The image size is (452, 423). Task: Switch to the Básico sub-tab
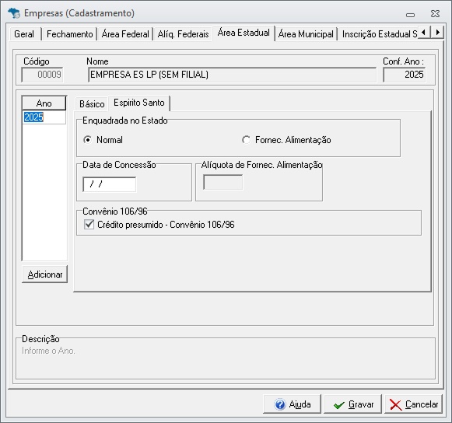[x=92, y=104]
